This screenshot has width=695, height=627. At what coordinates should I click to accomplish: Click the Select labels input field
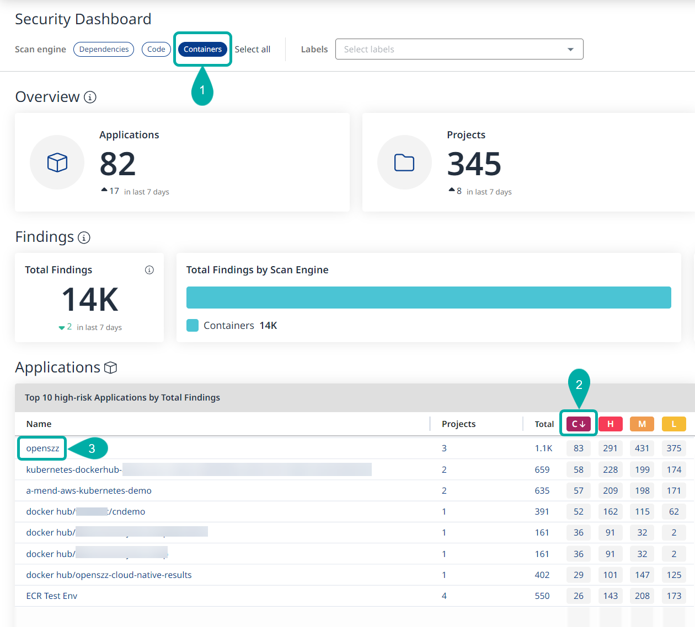tap(447, 50)
